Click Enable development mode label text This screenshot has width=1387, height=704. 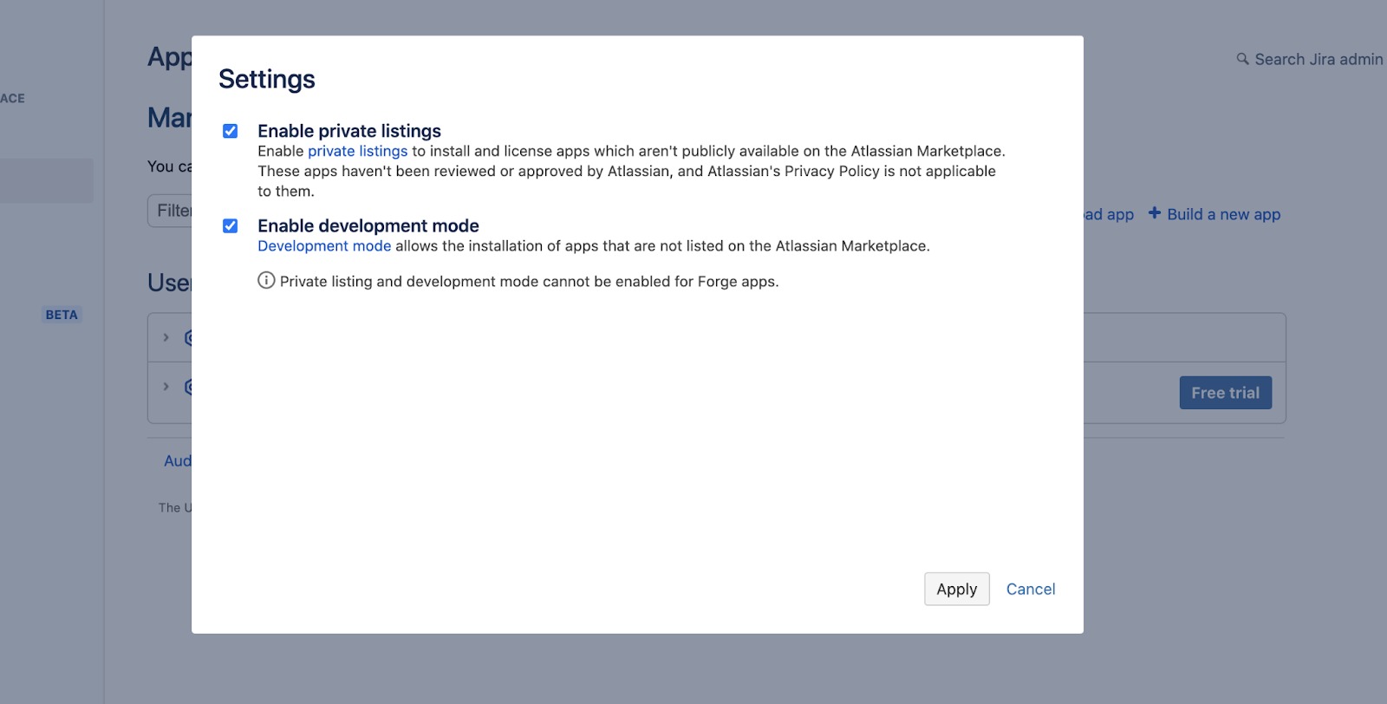pyautogui.click(x=368, y=225)
